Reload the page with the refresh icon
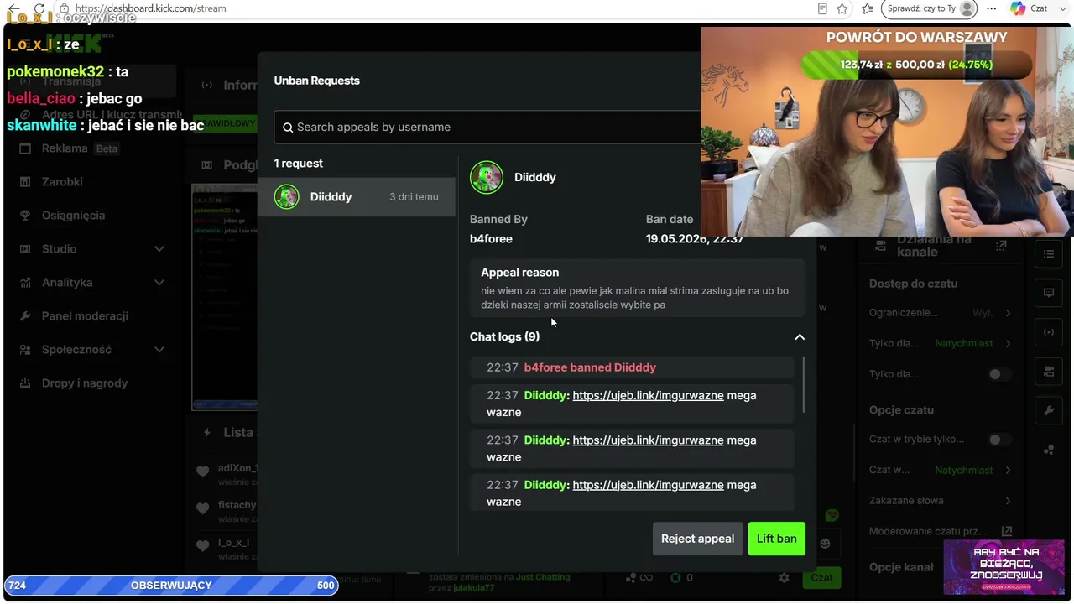Screen dimensions: 1074x604 coord(39,8)
